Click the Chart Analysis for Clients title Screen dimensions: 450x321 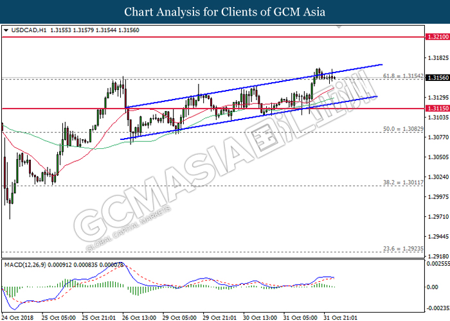pyautogui.click(x=225, y=12)
